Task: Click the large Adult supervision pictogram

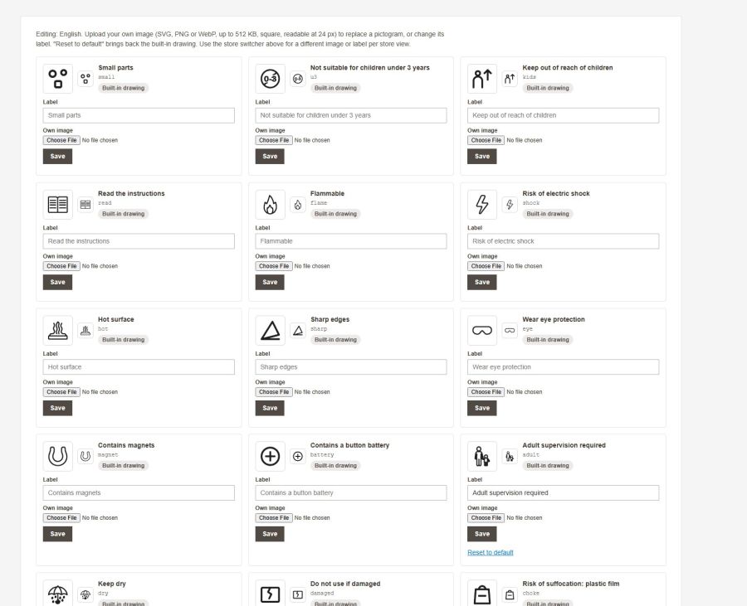Action: [482, 456]
